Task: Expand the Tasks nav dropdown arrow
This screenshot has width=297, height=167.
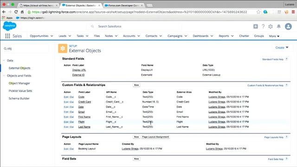Action: point(87,36)
